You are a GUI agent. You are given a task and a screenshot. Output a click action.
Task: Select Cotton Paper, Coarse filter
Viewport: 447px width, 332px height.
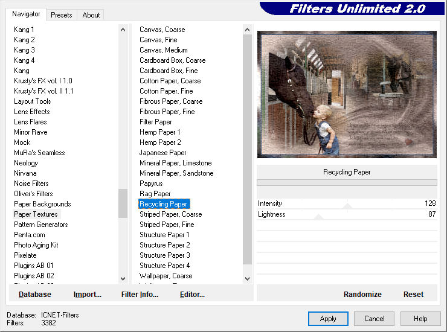click(170, 81)
